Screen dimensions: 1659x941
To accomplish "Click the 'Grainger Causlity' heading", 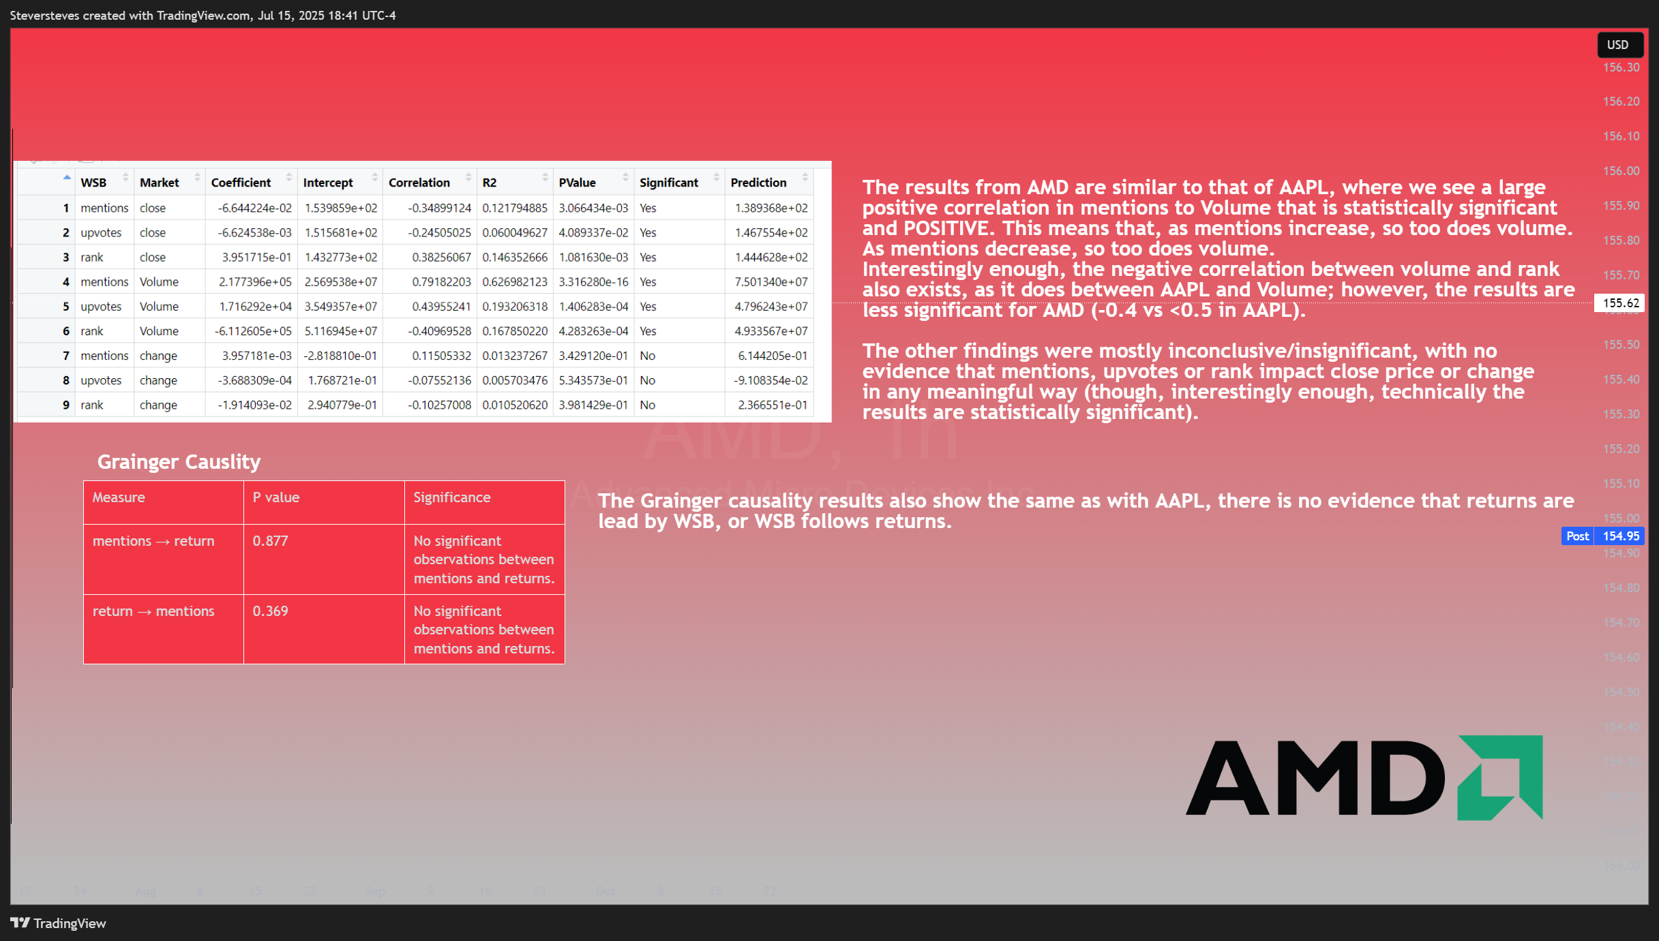I will (x=179, y=462).
